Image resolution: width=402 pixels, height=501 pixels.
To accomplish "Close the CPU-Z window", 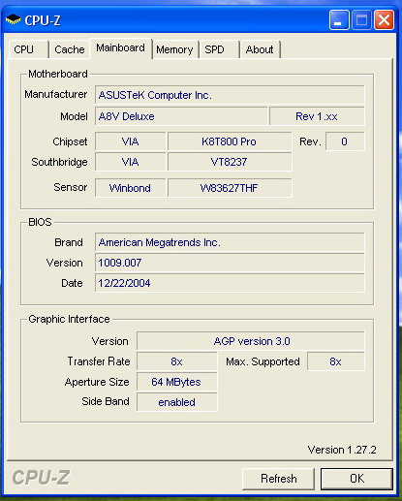I will [384, 20].
